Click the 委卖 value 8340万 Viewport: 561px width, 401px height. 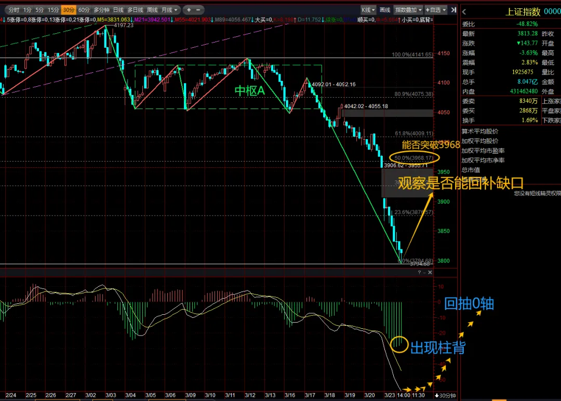click(528, 101)
